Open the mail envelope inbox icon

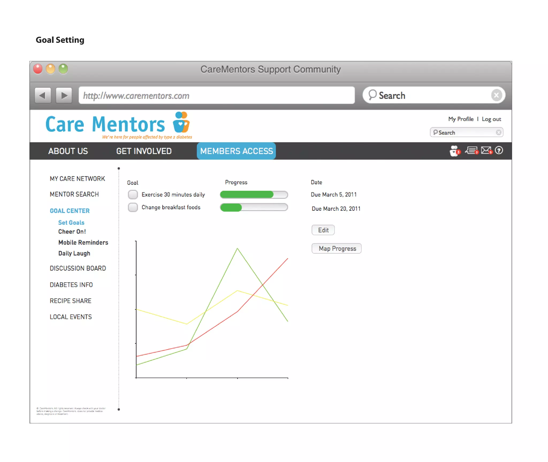pos(486,150)
